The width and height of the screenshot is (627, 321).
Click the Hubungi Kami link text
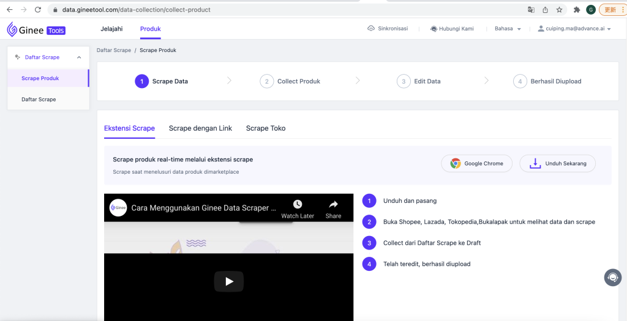(x=456, y=29)
